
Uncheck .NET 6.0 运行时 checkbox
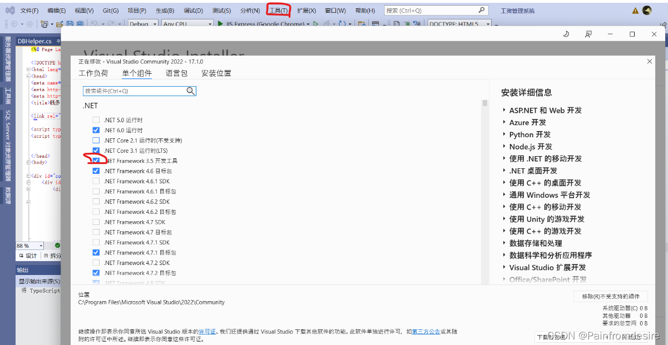pyautogui.click(x=96, y=130)
